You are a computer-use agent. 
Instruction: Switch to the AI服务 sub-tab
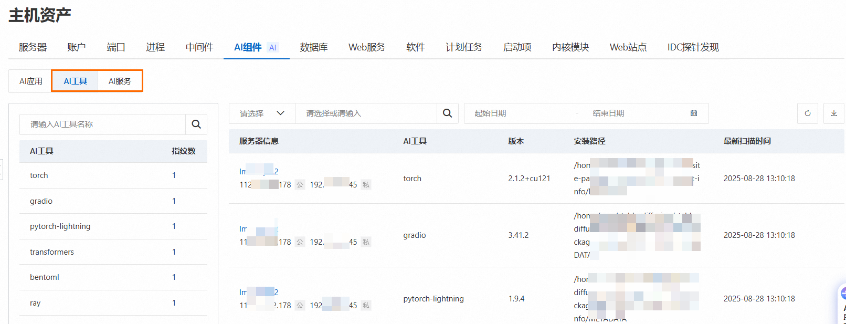point(120,81)
